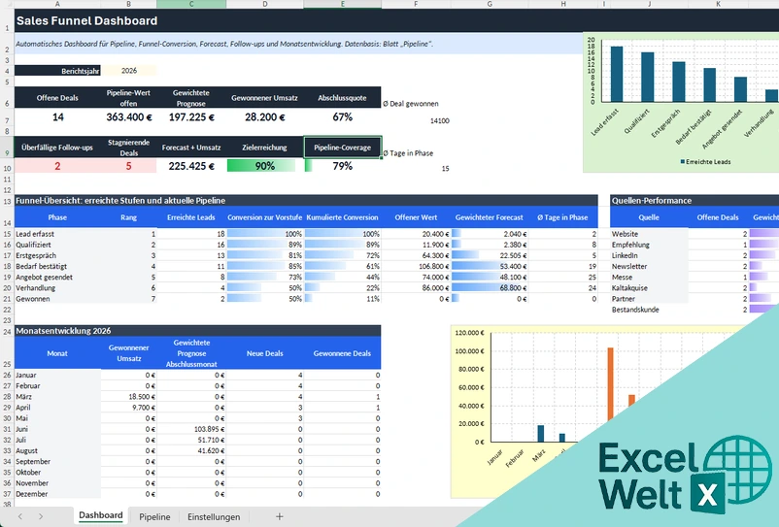Click the Gewichtete Prognose value 197.225 €
779x527 pixels.
click(191, 117)
